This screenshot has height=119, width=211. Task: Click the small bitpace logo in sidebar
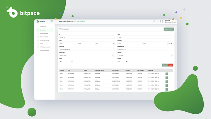coord(41,21)
